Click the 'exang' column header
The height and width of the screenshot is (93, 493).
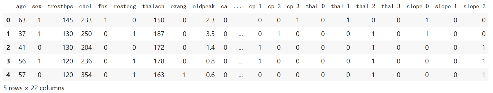click(x=178, y=6)
